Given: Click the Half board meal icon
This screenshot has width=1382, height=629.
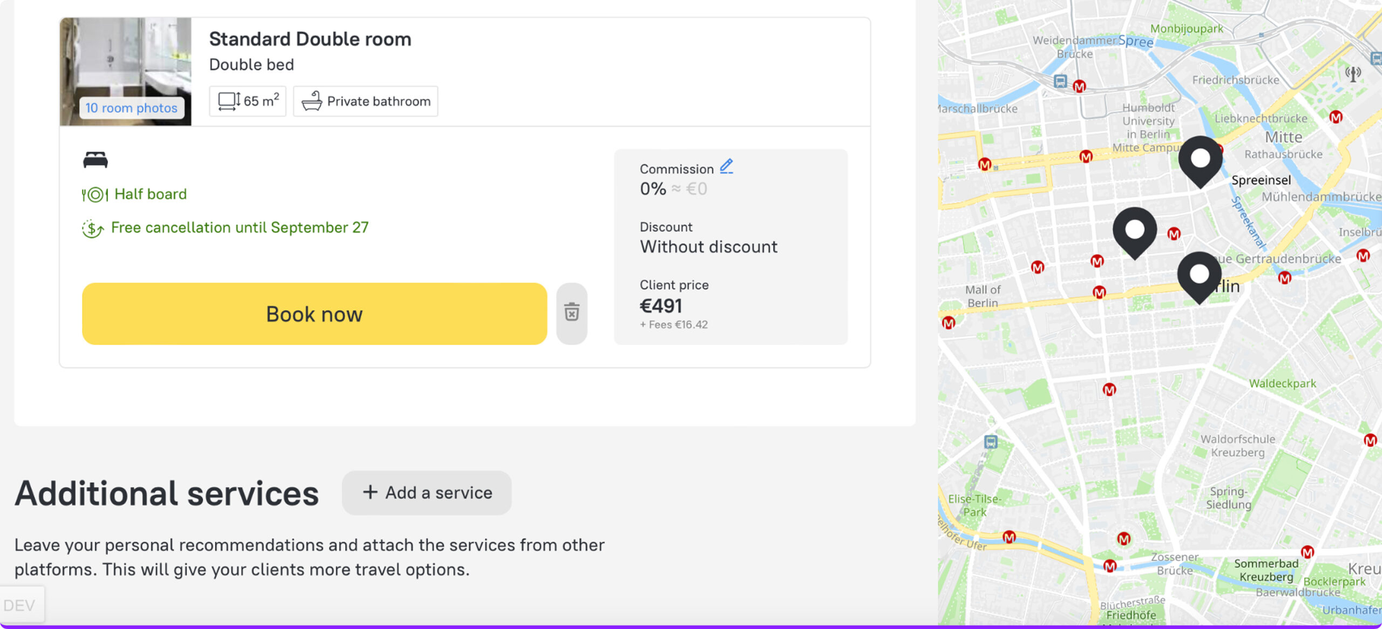Looking at the screenshot, I should 95,194.
